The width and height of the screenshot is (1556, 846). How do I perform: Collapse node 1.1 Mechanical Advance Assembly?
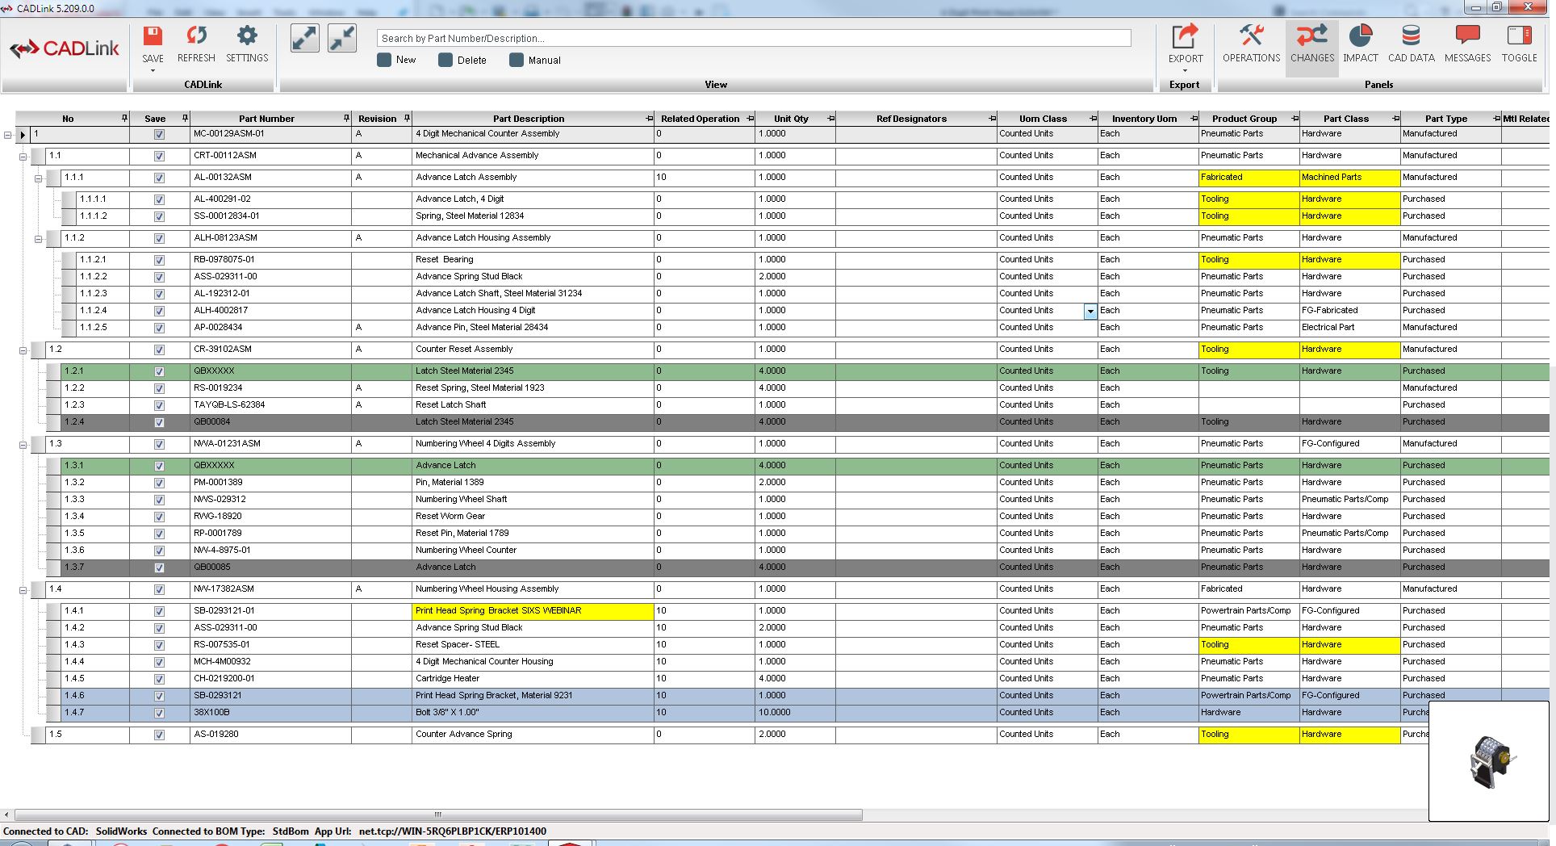[23, 157]
